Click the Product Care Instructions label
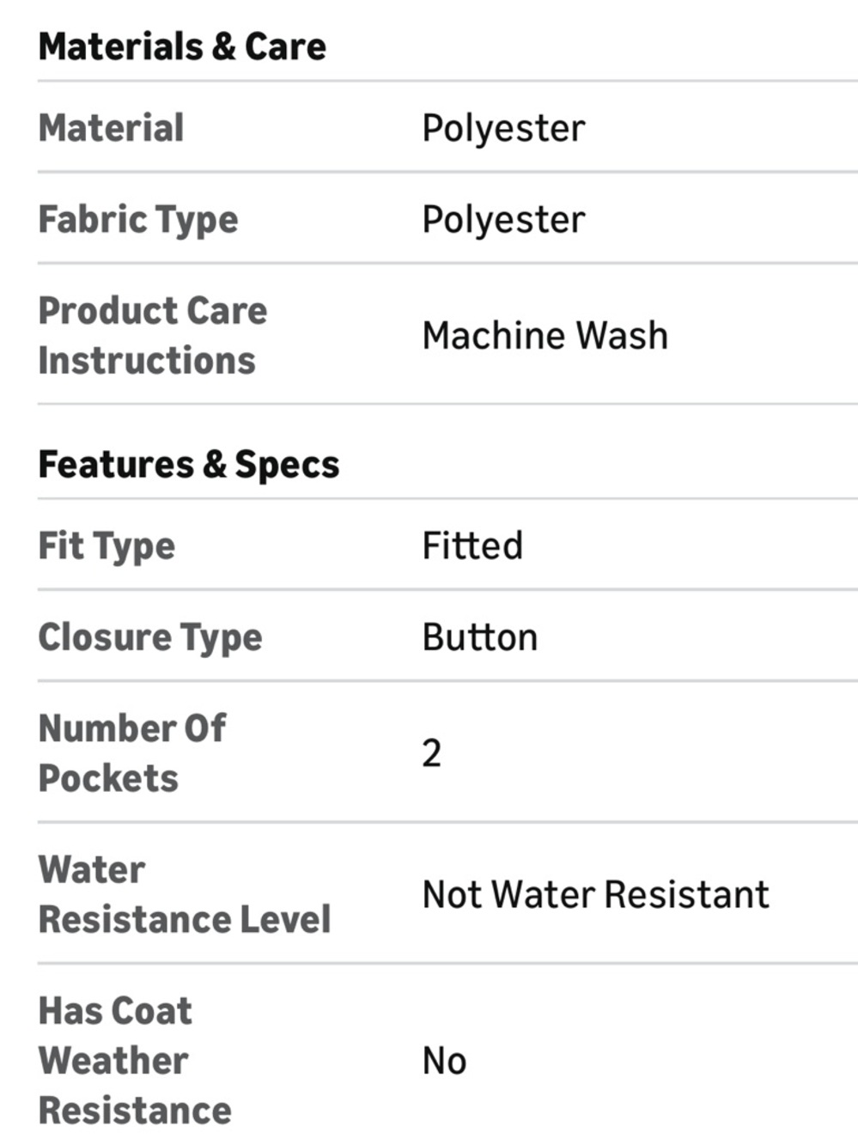Screen dimensions: 858x1145 [153, 336]
